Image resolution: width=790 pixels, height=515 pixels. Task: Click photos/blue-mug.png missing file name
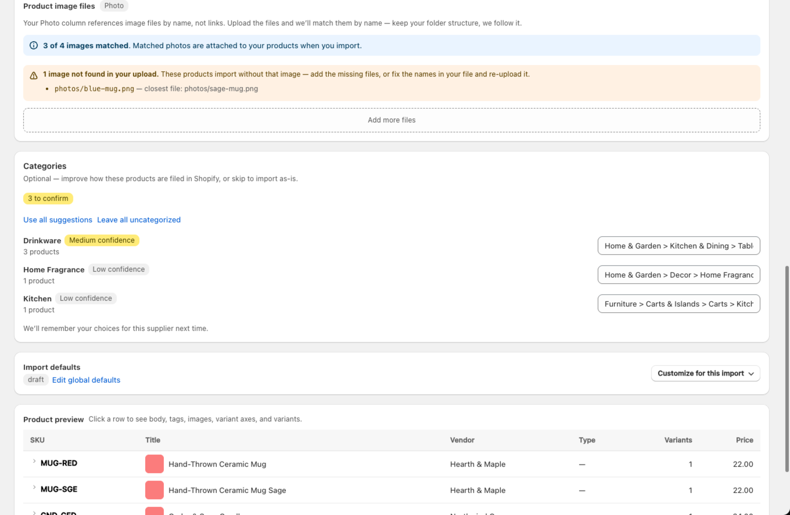pyautogui.click(x=94, y=89)
